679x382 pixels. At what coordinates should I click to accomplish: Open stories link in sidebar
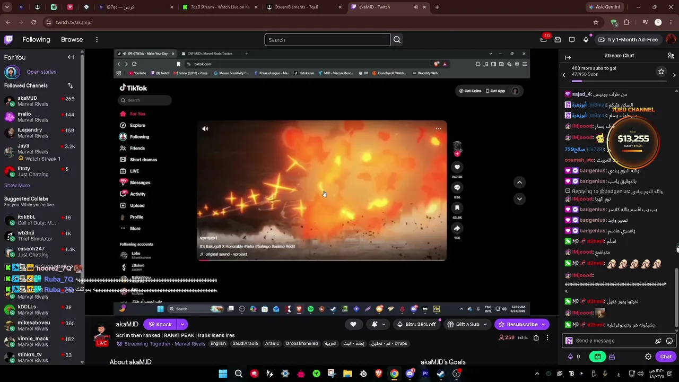[41, 72]
